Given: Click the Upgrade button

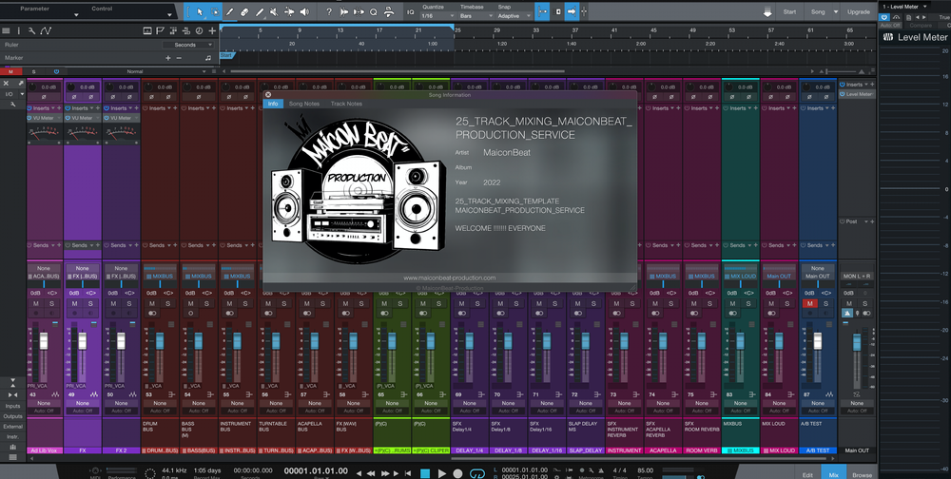Looking at the screenshot, I should (x=858, y=12).
